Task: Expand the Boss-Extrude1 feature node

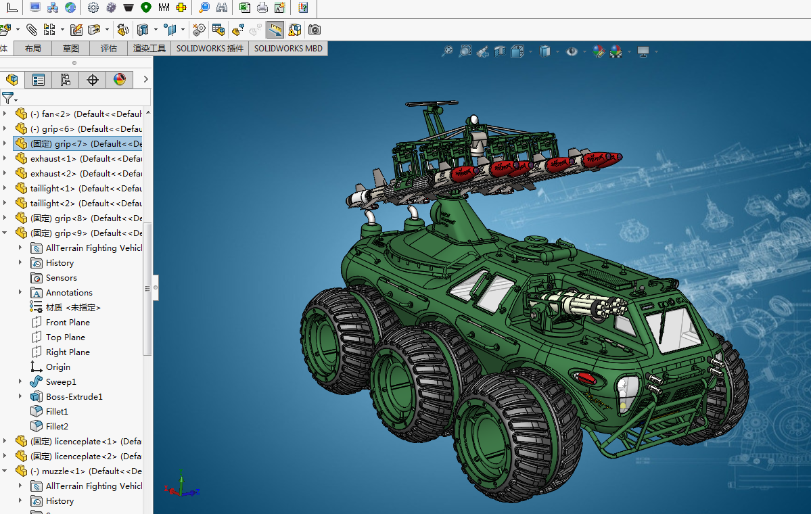Action: click(x=20, y=396)
